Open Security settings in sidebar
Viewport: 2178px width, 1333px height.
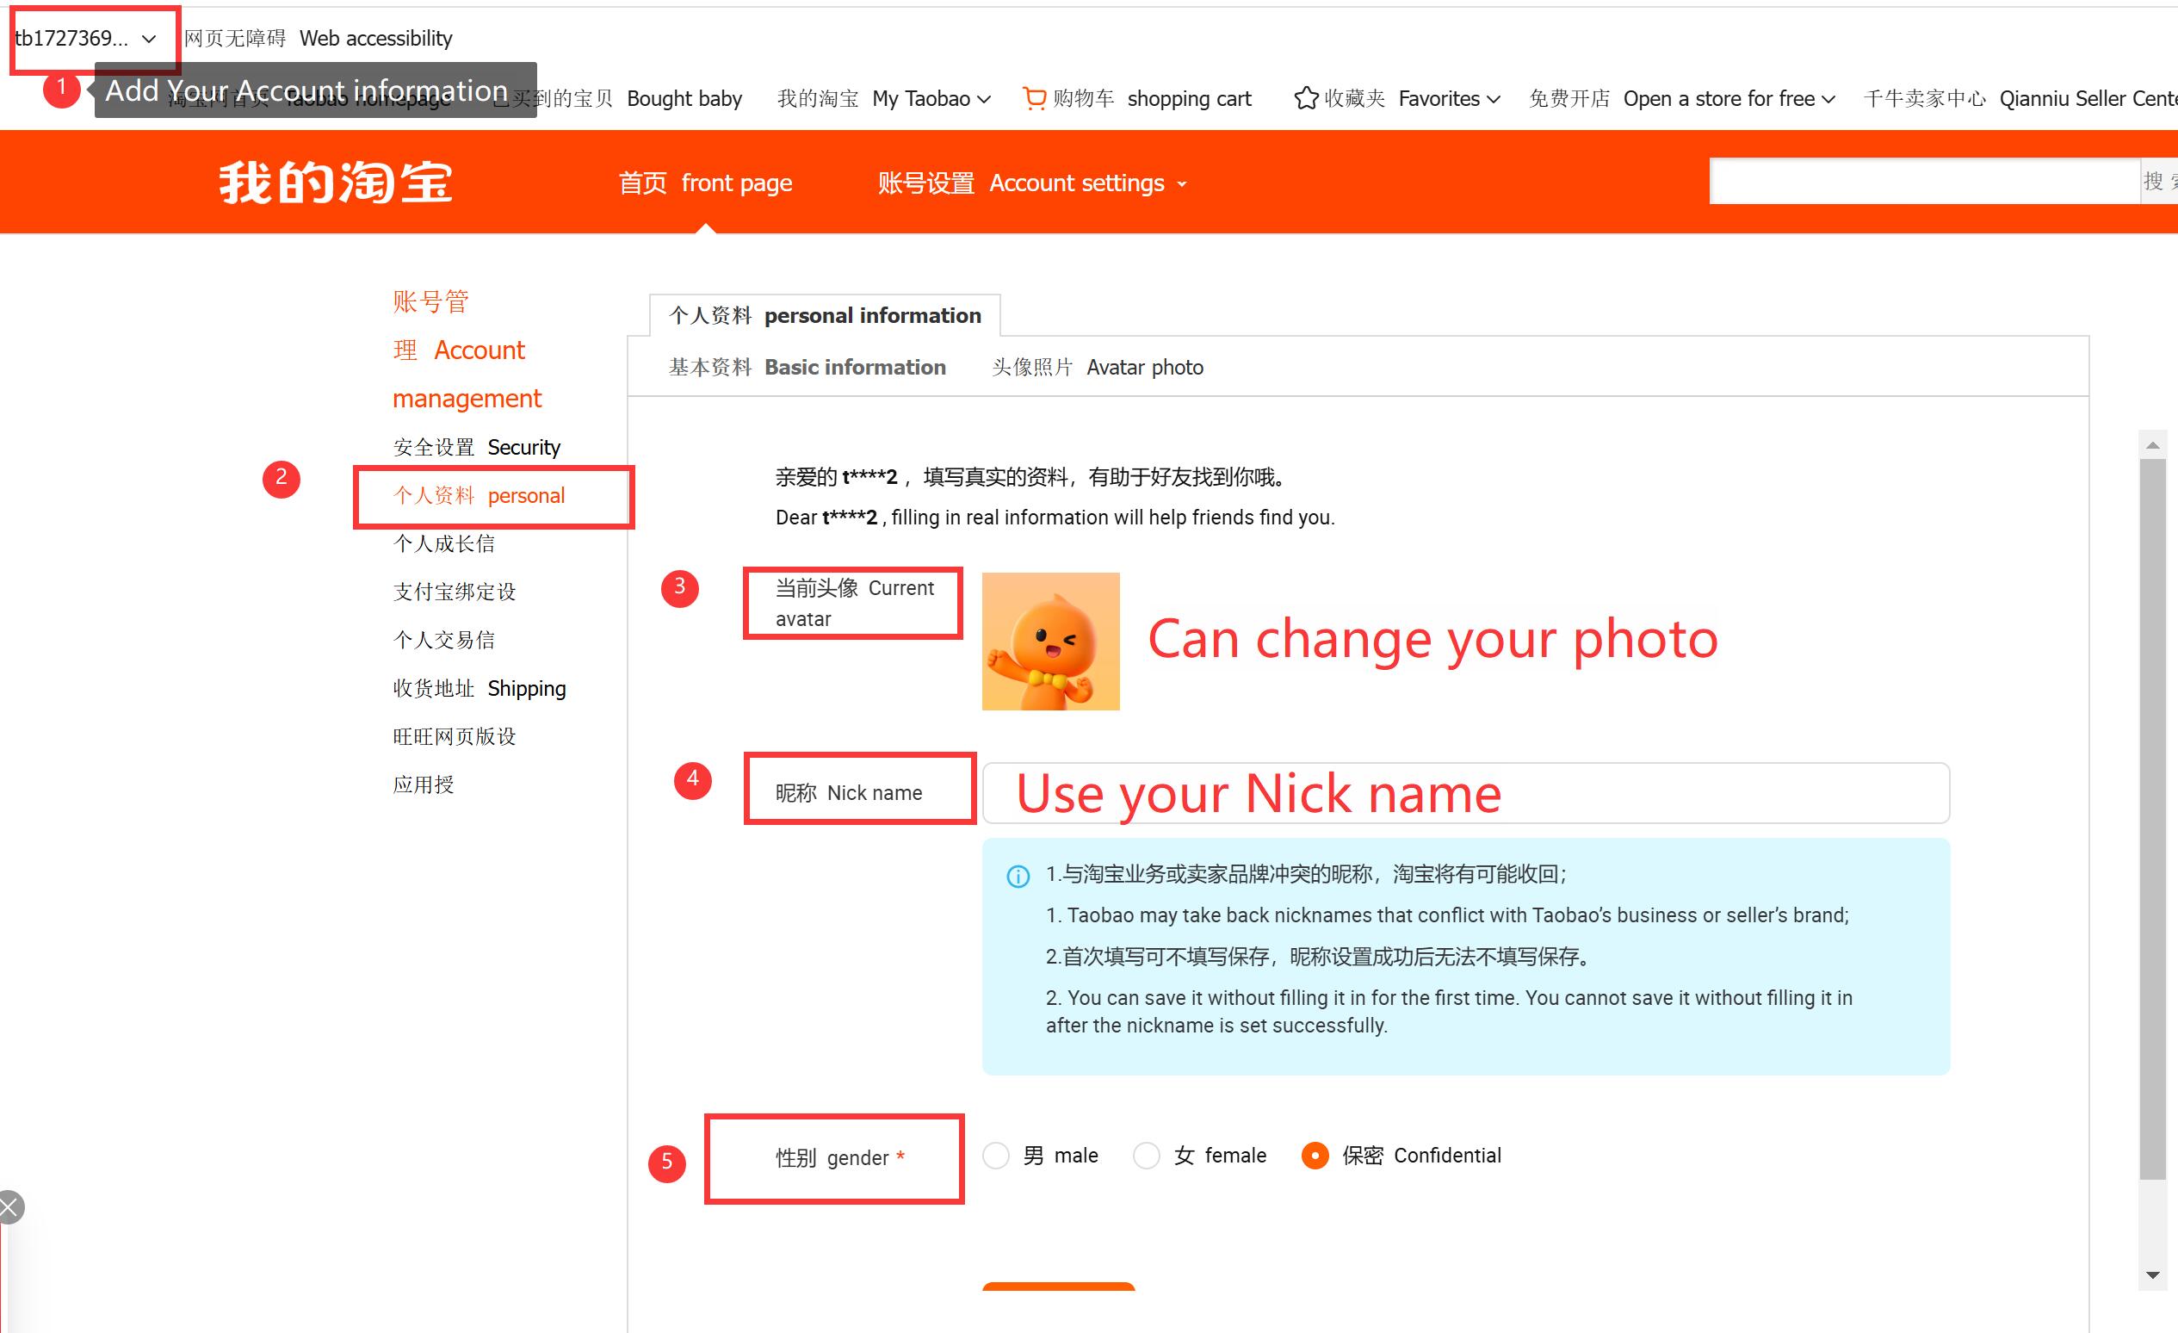(476, 447)
